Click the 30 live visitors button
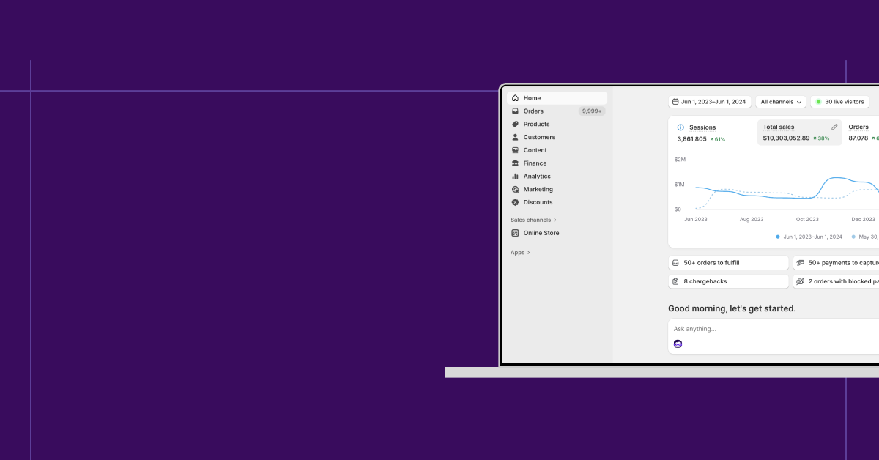879x460 pixels. (840, 102)
